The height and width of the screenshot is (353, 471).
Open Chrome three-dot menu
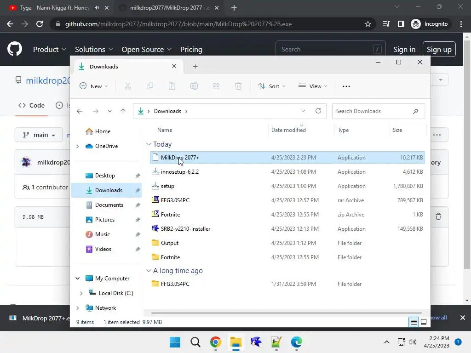coord(461,24)
